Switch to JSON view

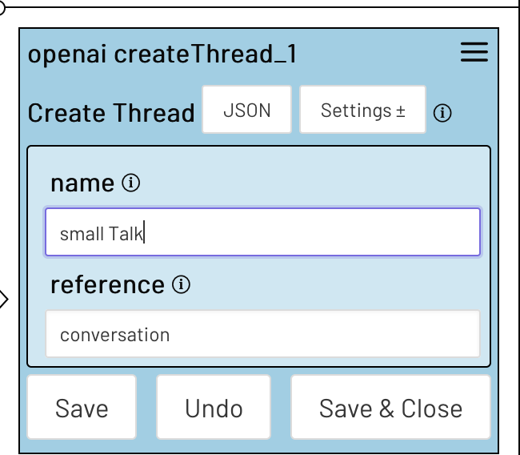(246, 110)
